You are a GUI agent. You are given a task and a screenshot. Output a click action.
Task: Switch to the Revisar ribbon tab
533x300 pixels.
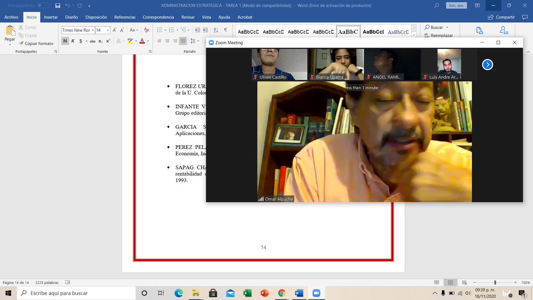tap(188, 17)
